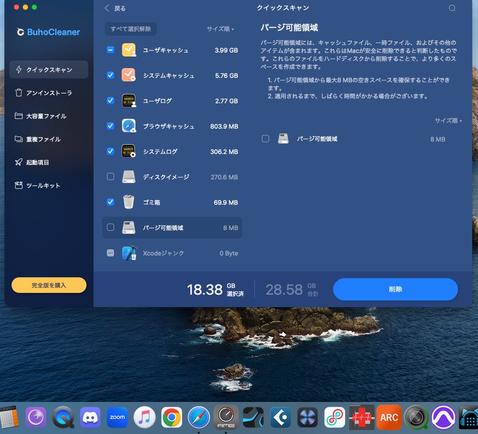Go back using the 戻る link
The image size is (478, 434).
[x=116, y=8]
